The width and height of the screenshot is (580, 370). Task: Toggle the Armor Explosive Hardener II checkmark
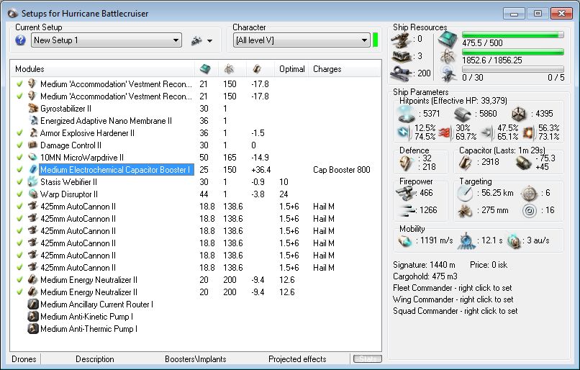coord(20,133)
